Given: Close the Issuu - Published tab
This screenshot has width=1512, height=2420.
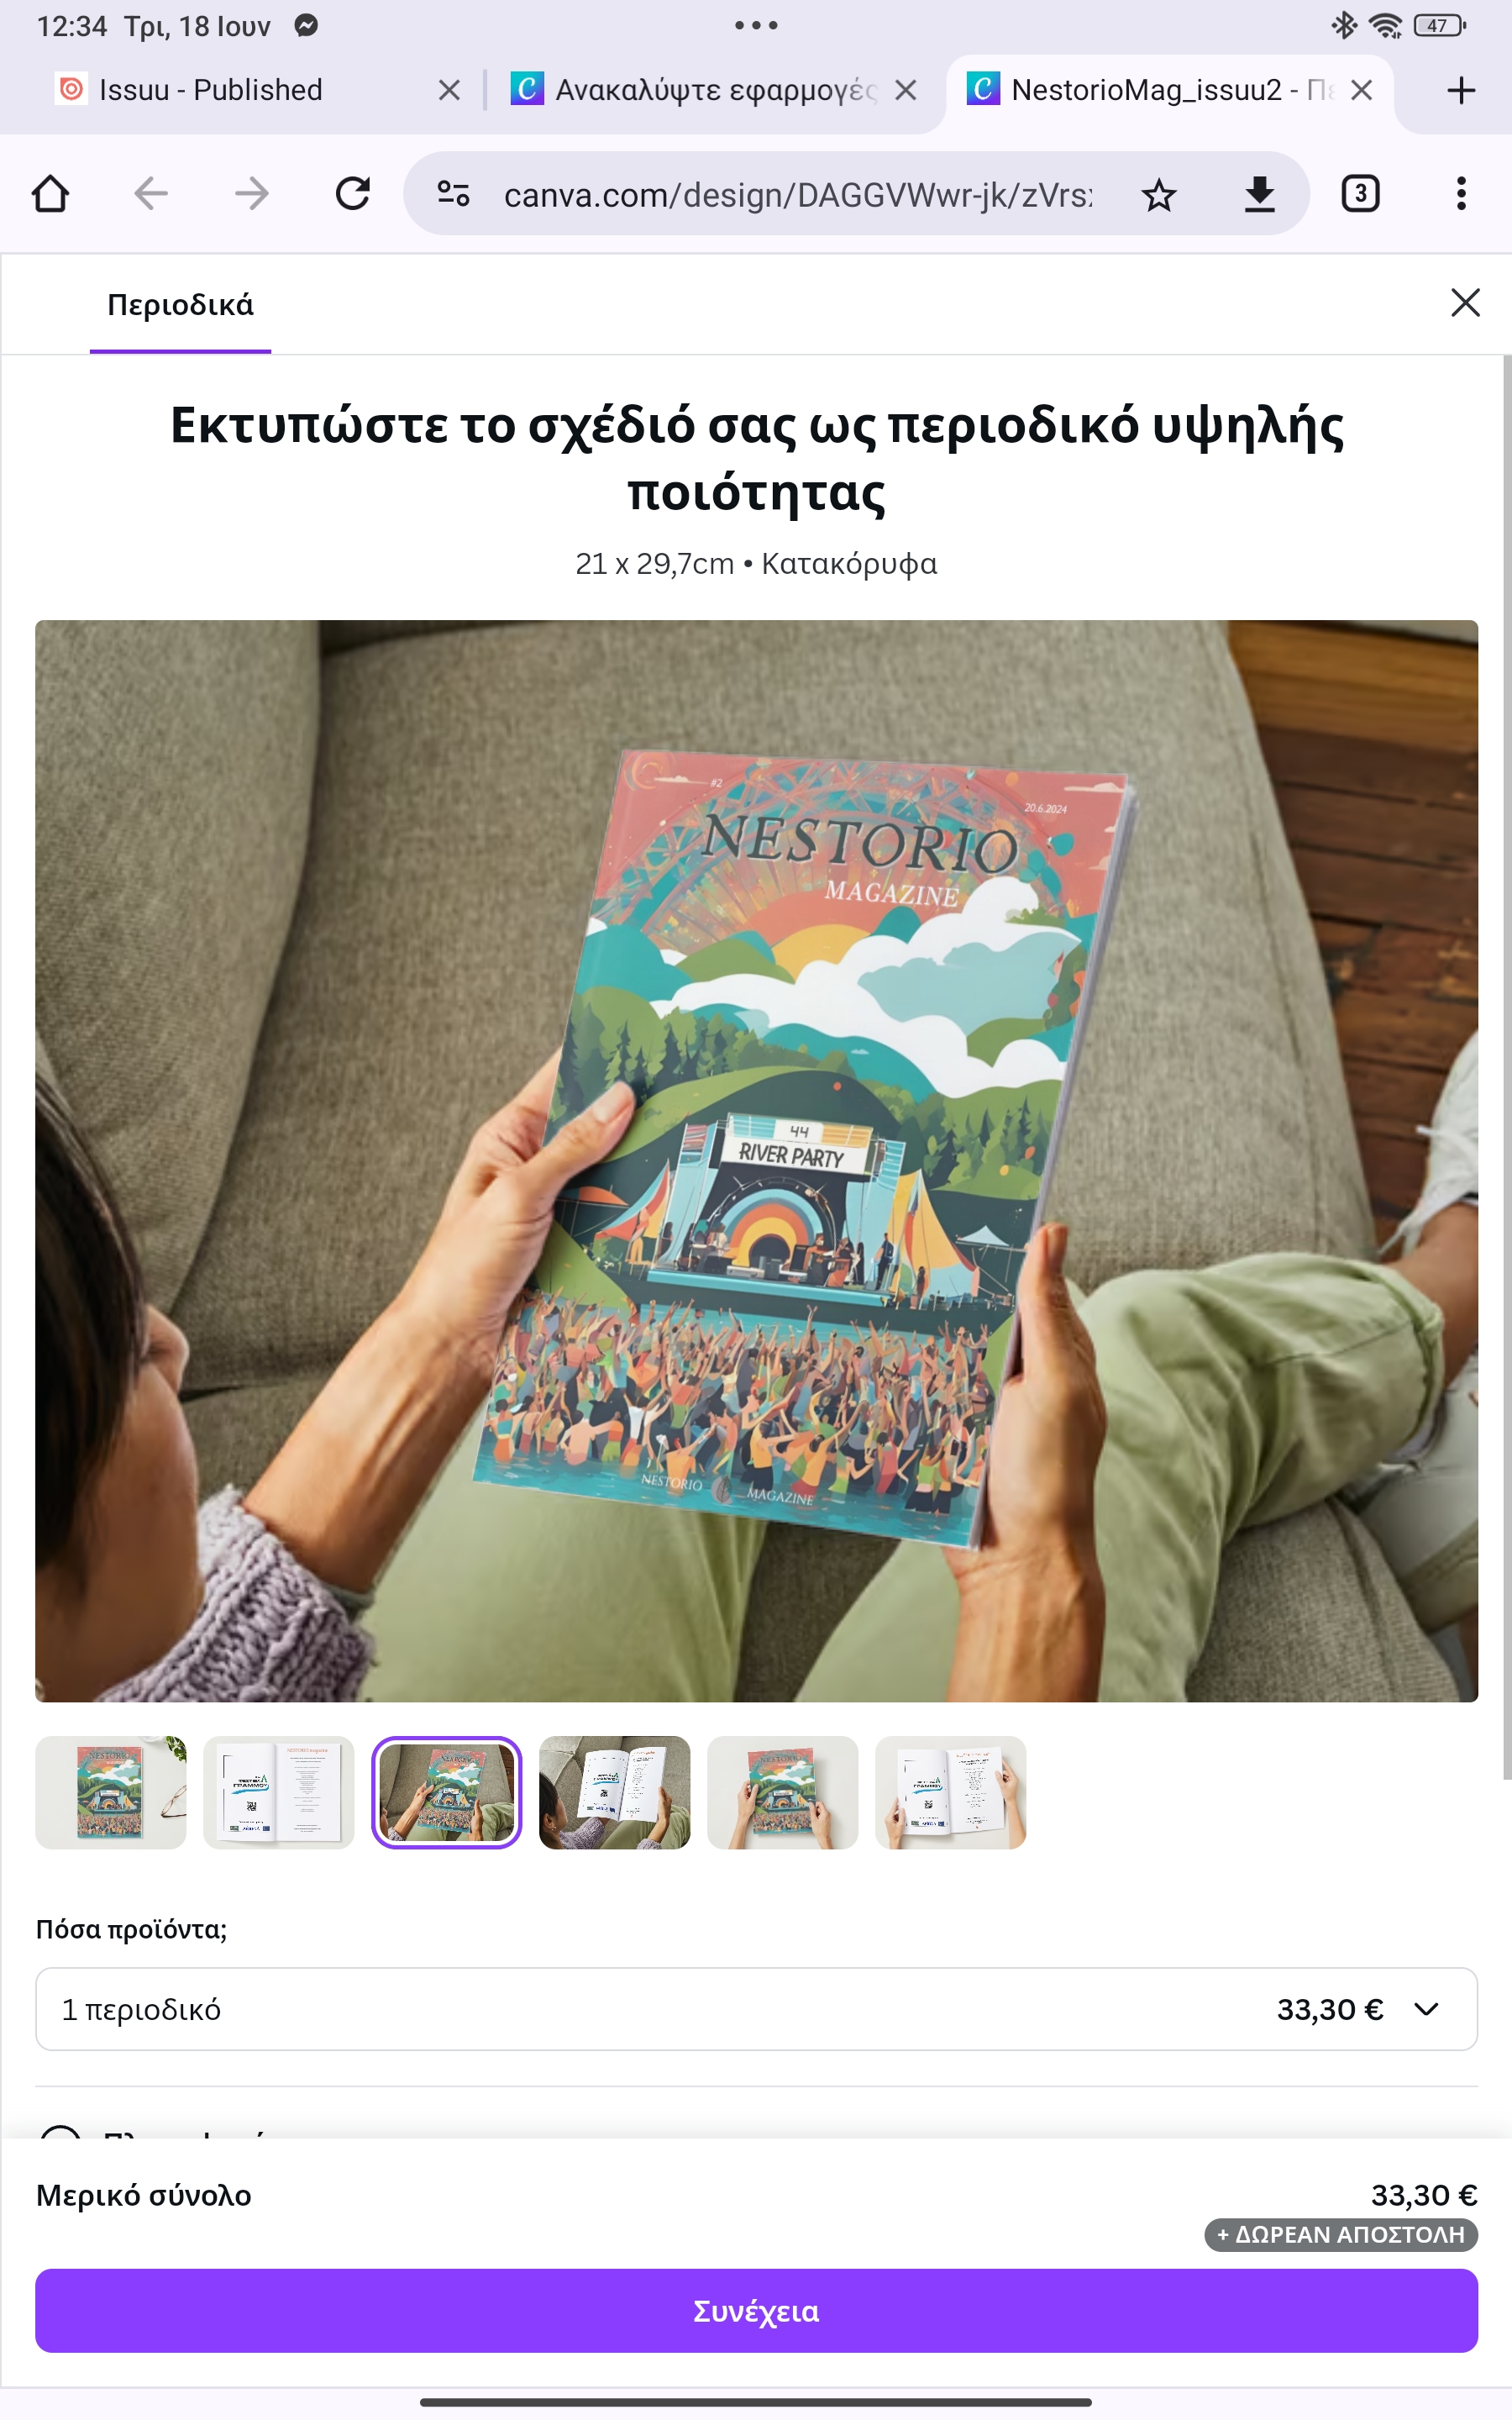Looking at the screenshot, I should point(449,90).
